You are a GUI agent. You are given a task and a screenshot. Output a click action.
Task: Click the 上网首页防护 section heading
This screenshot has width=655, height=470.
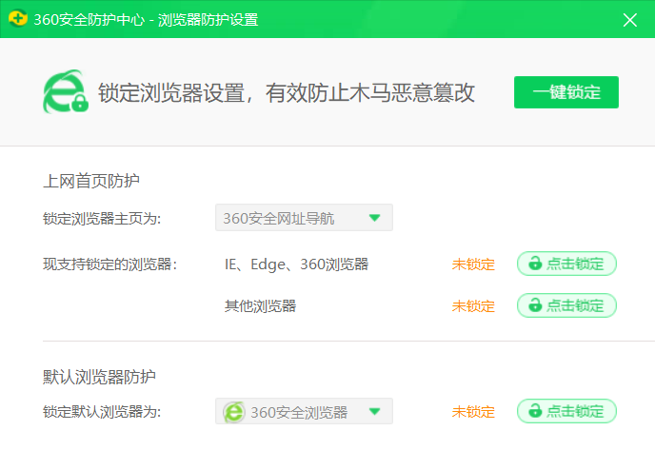click(91, 181)
